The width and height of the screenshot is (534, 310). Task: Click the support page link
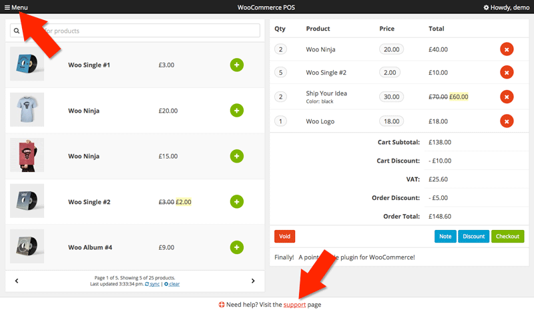click(294, 305)
